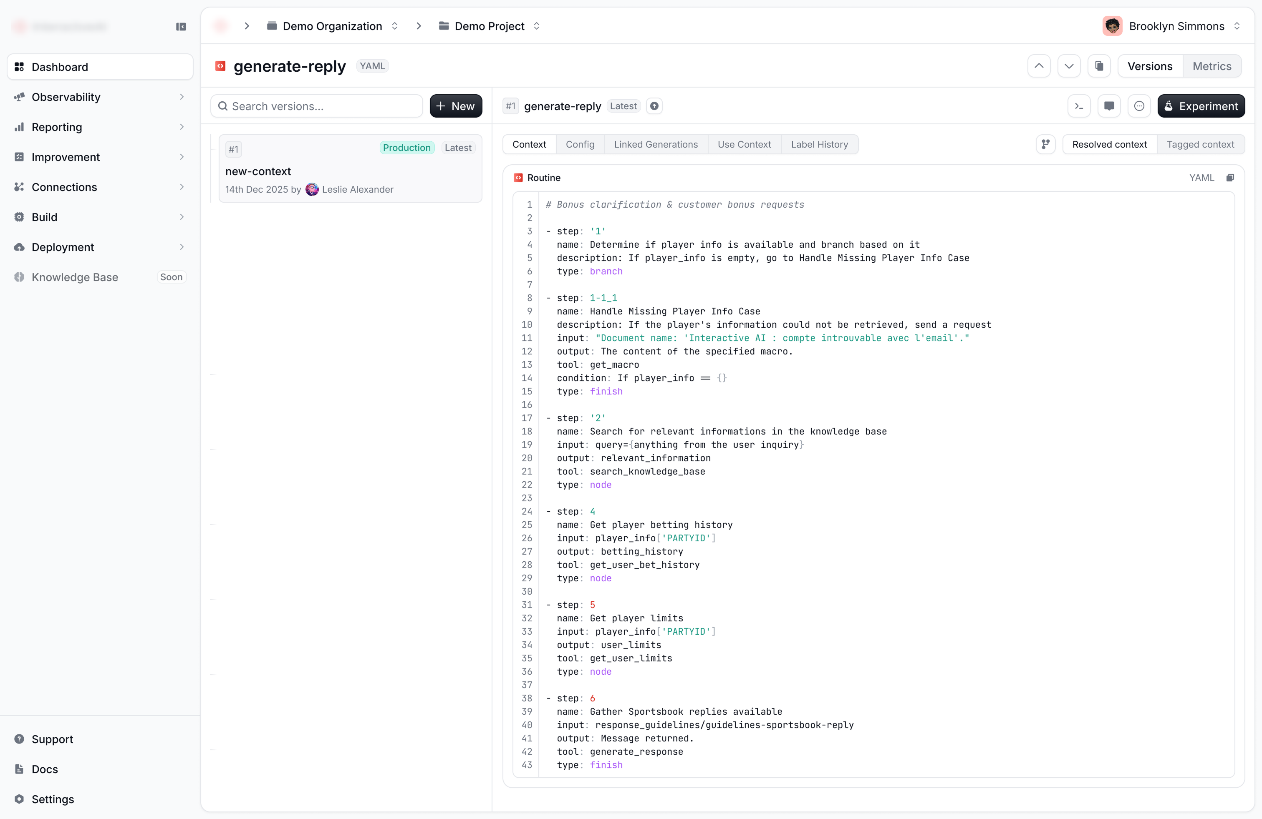Open the Demo Project switcher
1262x819 pixels.
point(490,26)
